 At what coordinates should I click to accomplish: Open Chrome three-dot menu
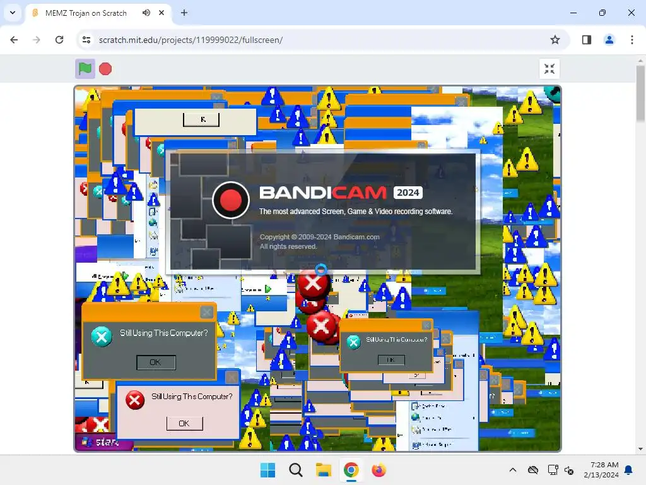pyautogui.click(x=632, y=40)
